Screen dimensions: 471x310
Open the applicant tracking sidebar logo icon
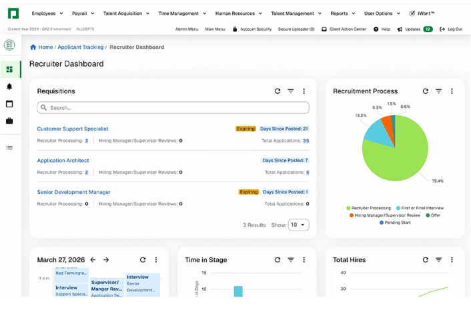[9, 45]
